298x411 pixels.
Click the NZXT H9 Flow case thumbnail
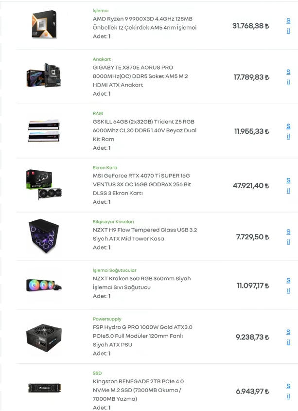point(44,236)
